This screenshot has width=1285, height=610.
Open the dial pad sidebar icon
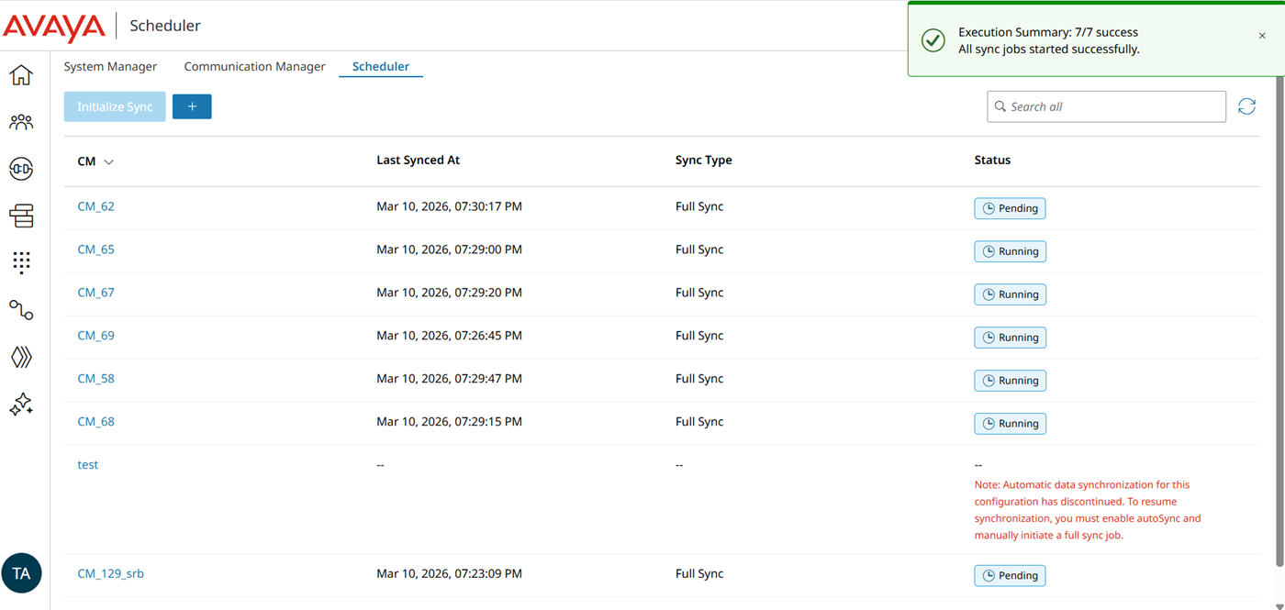tap(21, 262)
